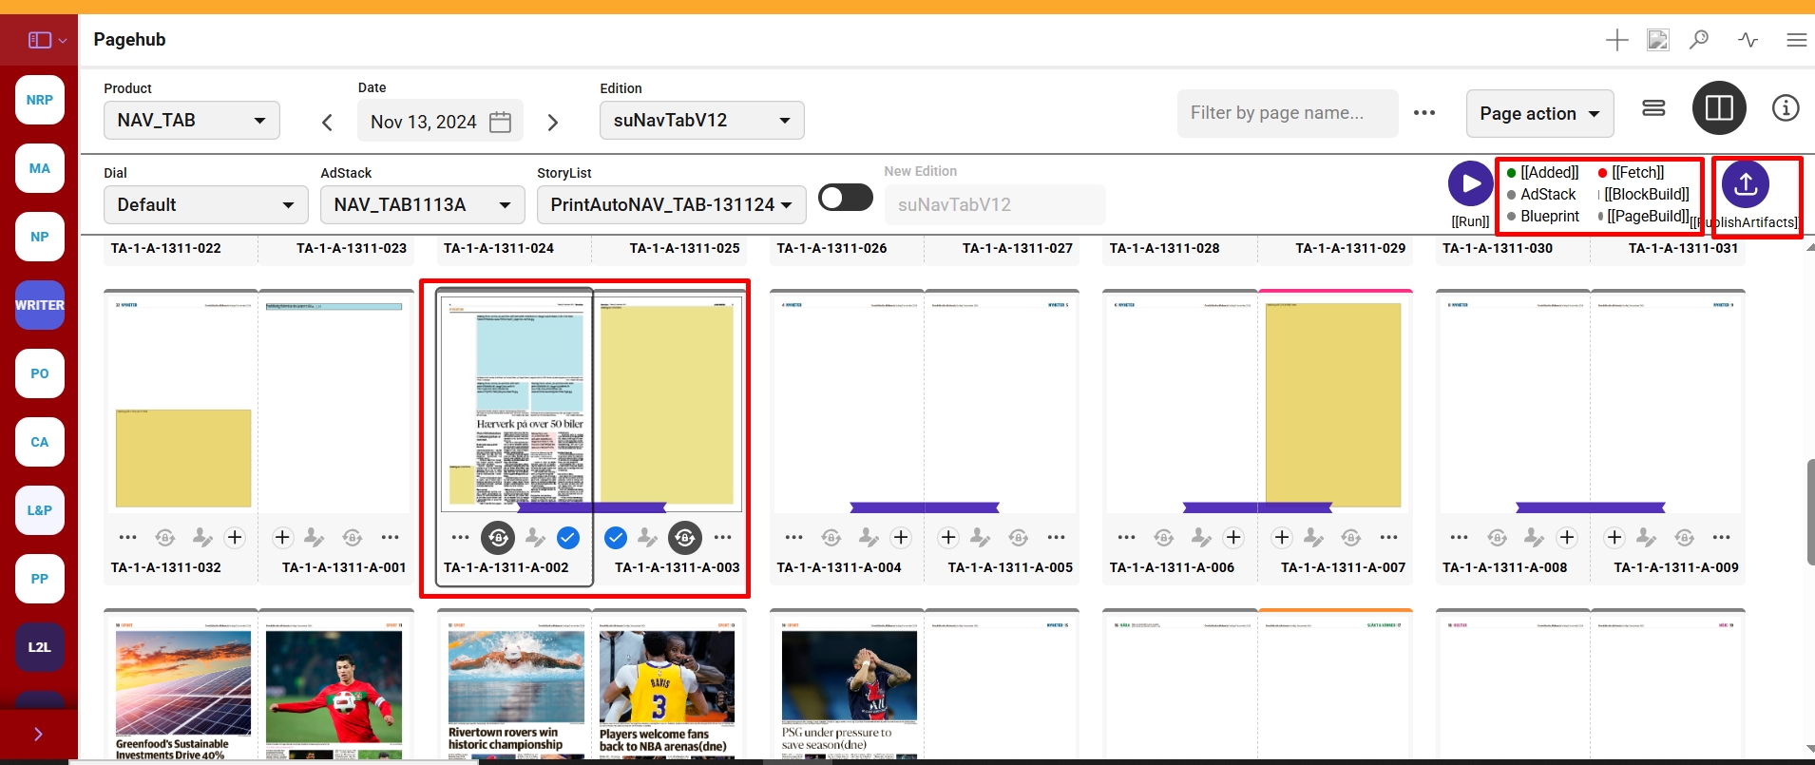Image resolution: width=1815 pixels, height=765 pixels.
Task: Click the Run play button
Action: 1470,183
